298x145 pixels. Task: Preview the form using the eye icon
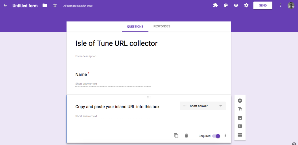(236, 5)
